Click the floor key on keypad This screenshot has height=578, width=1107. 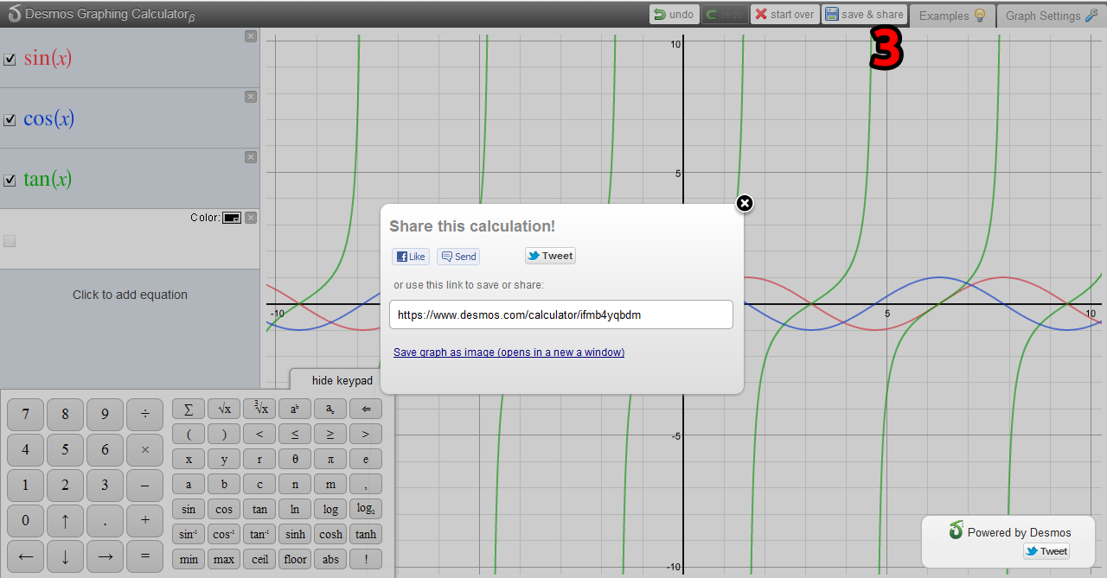tap(295, 559)
